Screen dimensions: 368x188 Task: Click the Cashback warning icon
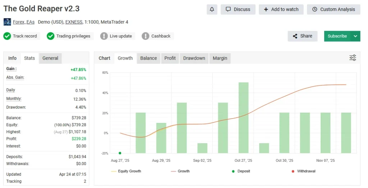pos(146,36)
